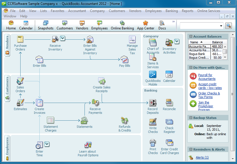
Task: Click Statement Charges icon
Action: pyautogui.click(x=51, y=120)
